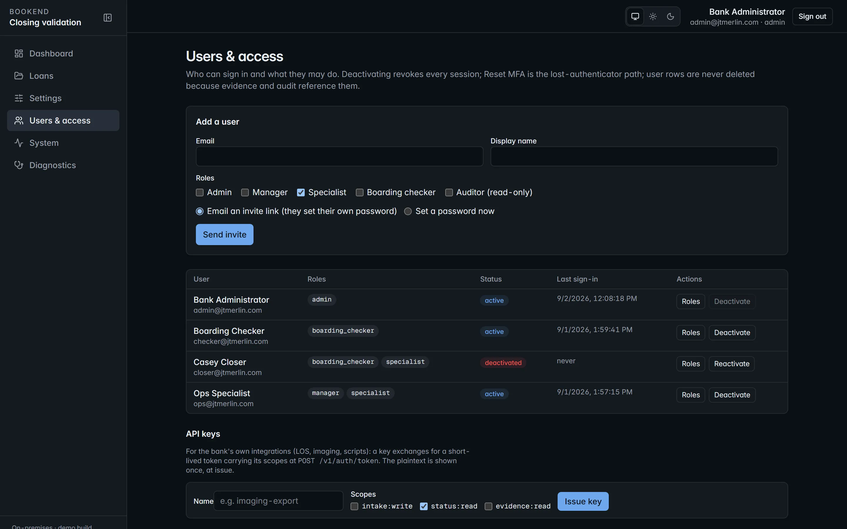Enable intake:write scope checkbox
This screenshot has width=847, height=529.
click(x=354, y=506)
